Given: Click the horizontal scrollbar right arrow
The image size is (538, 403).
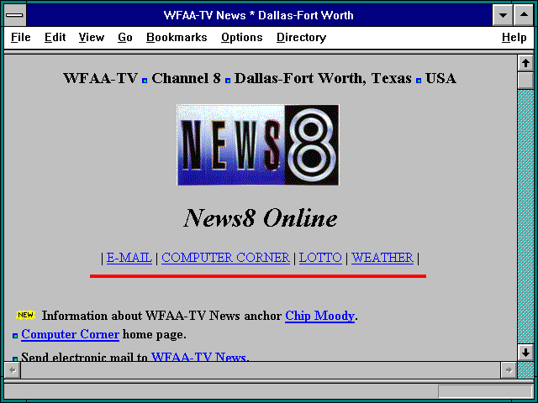Looking at the screenshot, I should pyautogui.click(x=509, y=370).
